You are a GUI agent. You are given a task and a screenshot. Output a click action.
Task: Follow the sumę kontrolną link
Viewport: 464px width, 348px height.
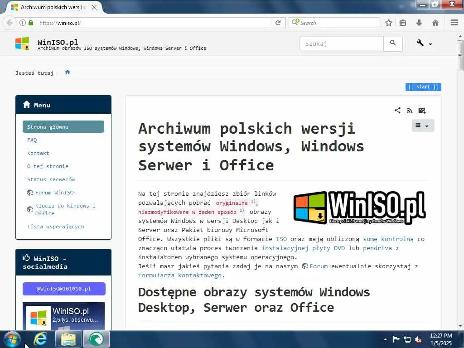point(388,239)
